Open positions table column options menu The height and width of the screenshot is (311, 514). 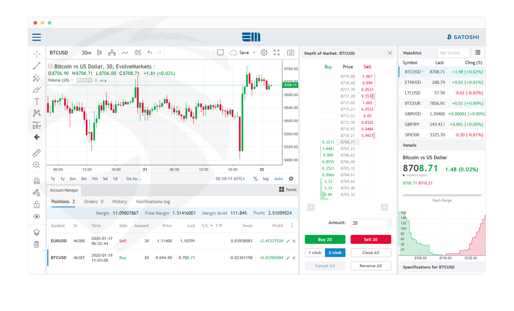pos(292,226)
